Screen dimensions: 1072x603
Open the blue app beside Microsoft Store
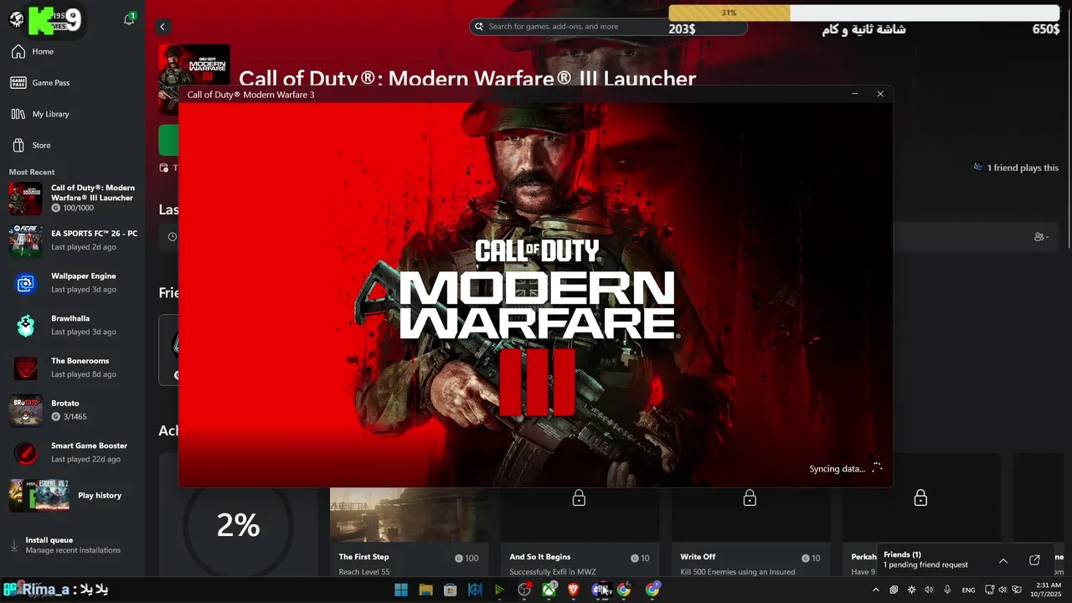475,590
